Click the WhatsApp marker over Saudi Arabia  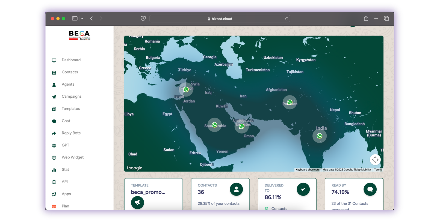pos(215,125)
